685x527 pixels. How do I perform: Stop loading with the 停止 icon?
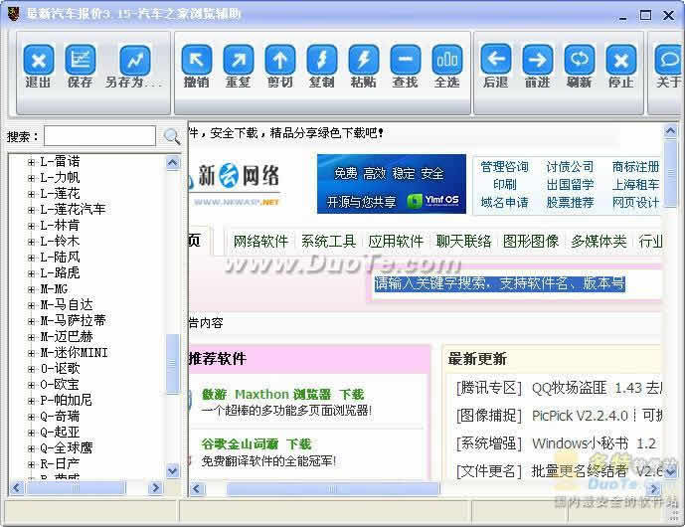pyautogui.click(x=621, y=60)
